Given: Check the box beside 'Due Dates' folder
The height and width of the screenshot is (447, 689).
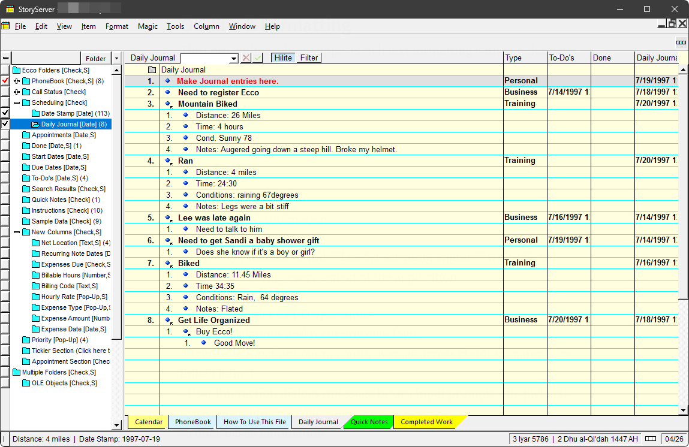Looking at the screenshot, I should point(5,167).
